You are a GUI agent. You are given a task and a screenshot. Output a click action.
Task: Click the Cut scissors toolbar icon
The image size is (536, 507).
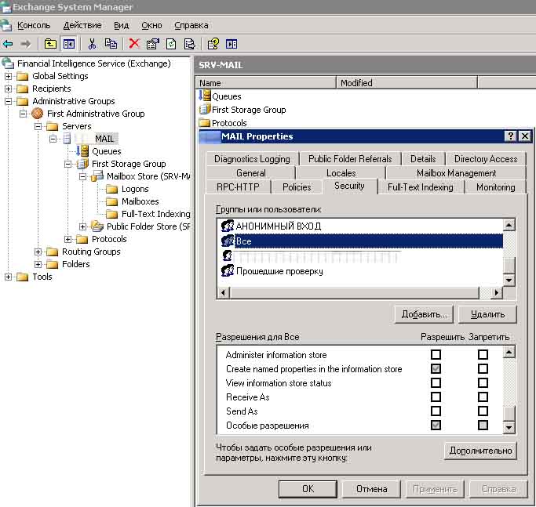click(x=92, y=44)
